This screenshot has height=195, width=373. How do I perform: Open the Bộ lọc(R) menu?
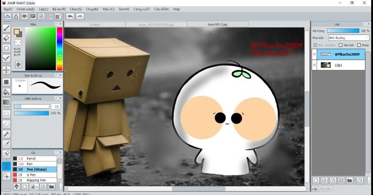[59, 9]
